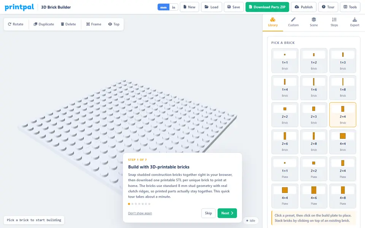Start a New project
This screenshot has height=228, width=365.
pos(189,7)
